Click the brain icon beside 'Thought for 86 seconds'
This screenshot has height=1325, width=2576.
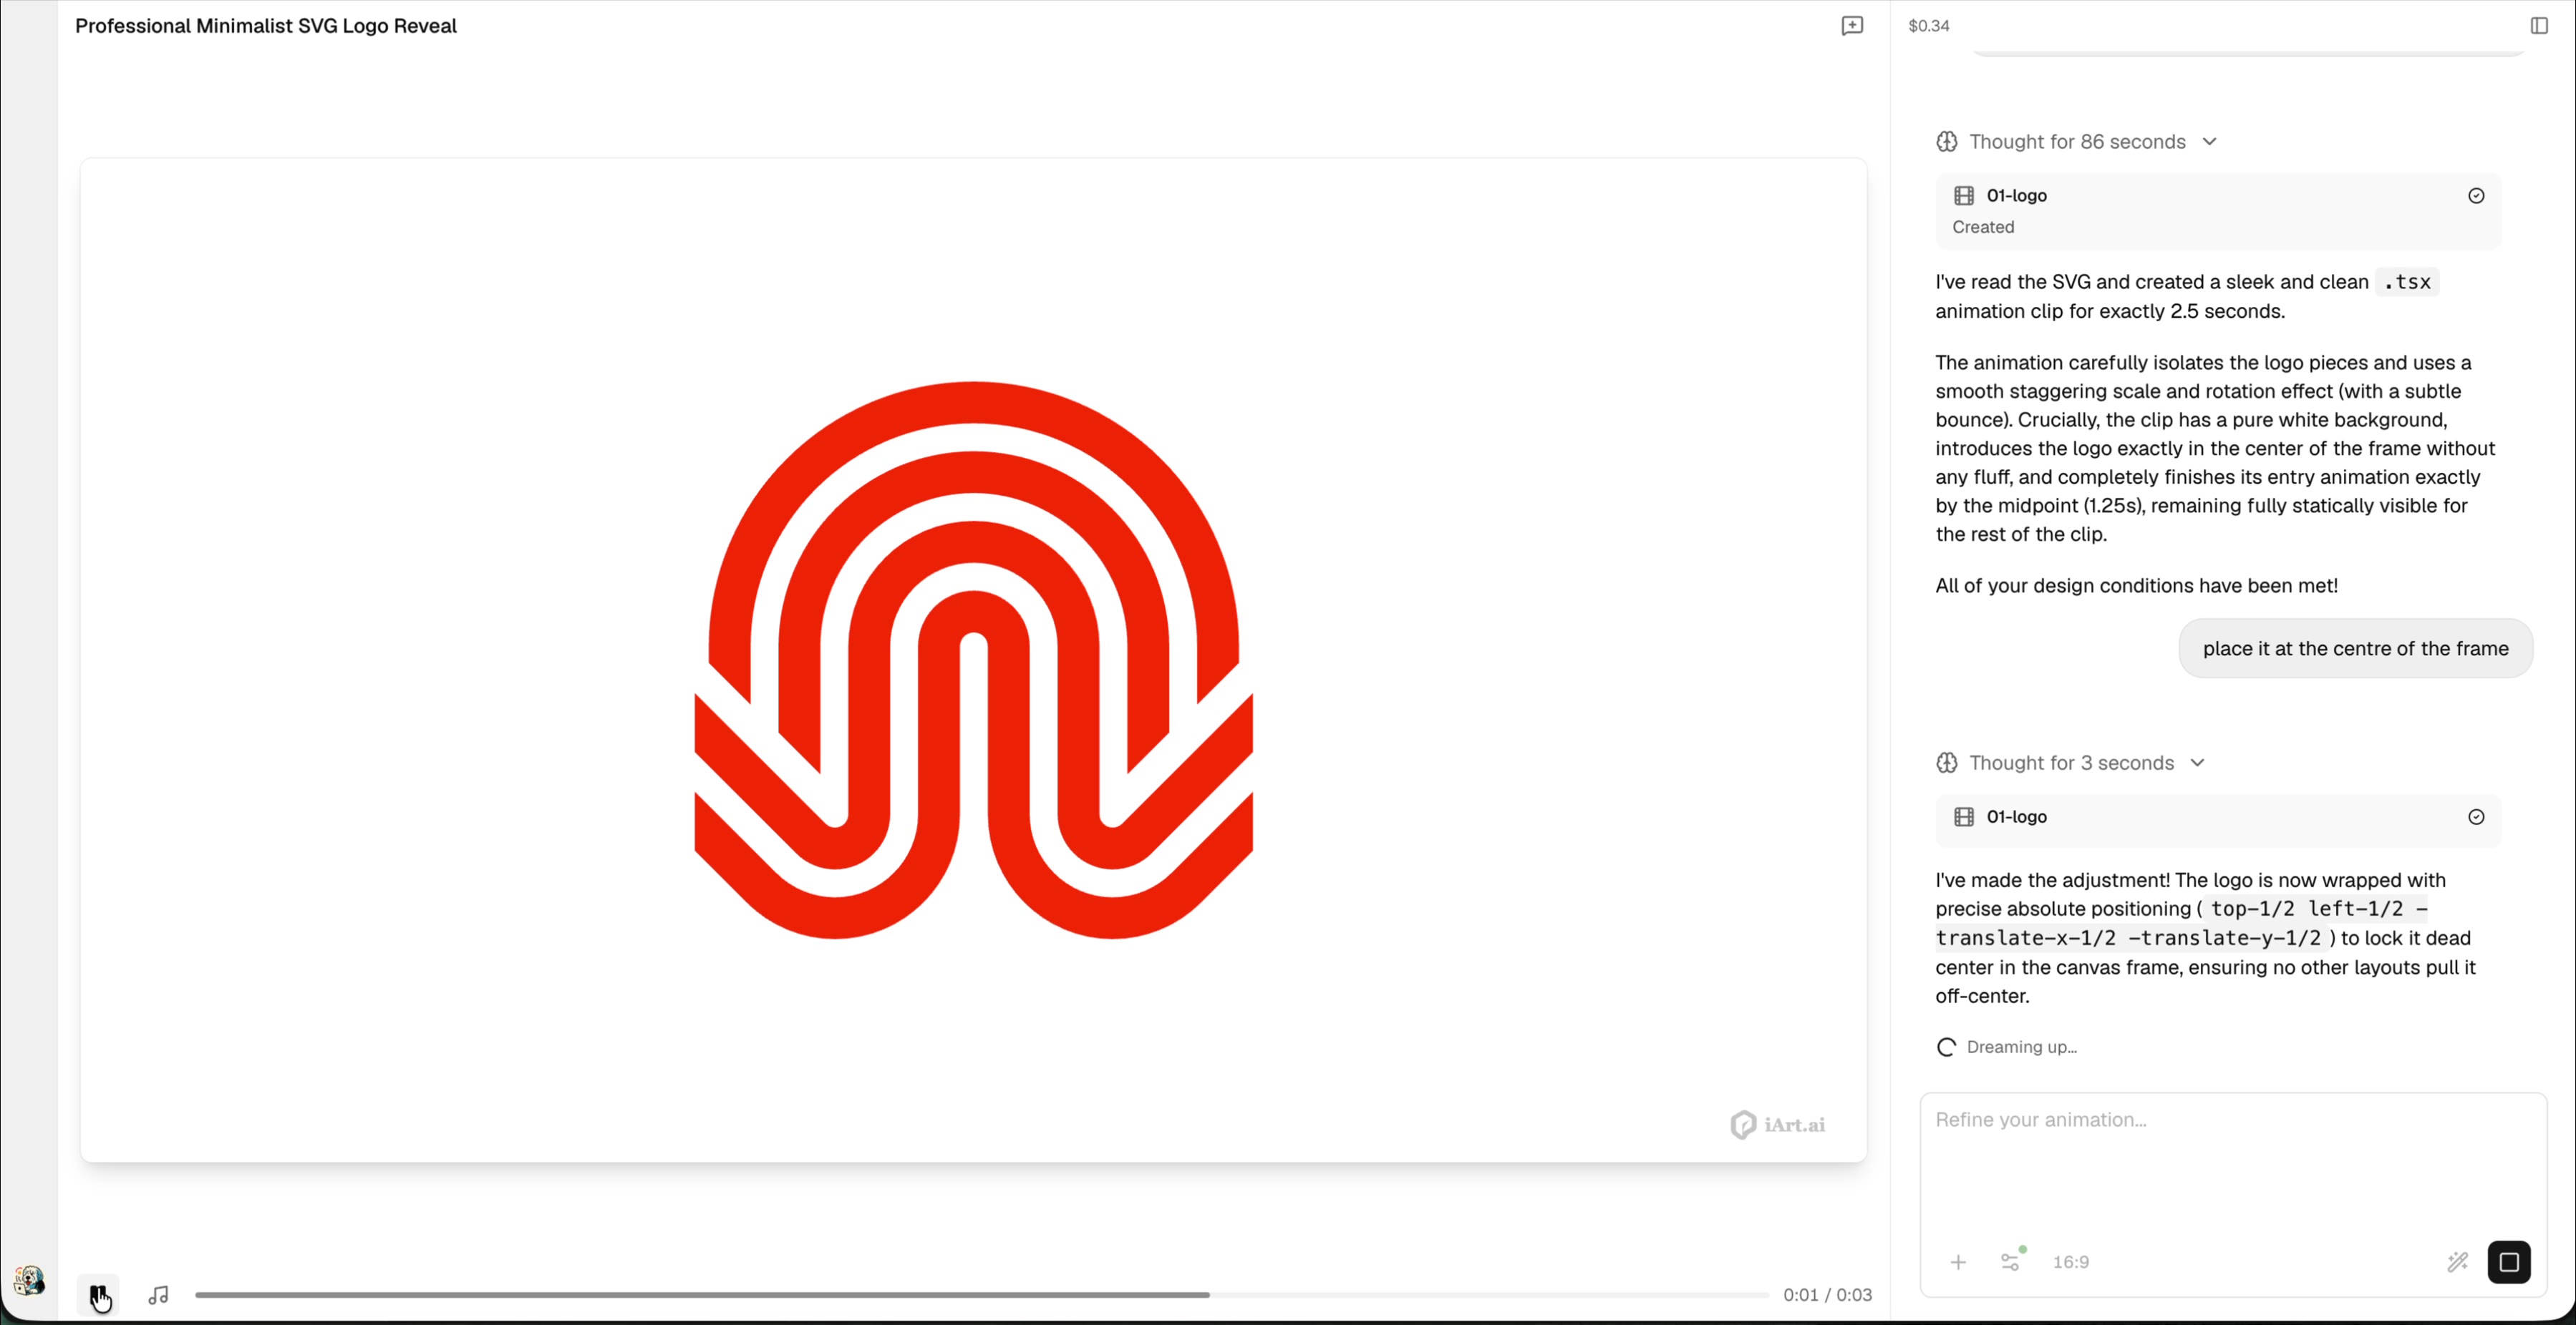click(1946, 142)
